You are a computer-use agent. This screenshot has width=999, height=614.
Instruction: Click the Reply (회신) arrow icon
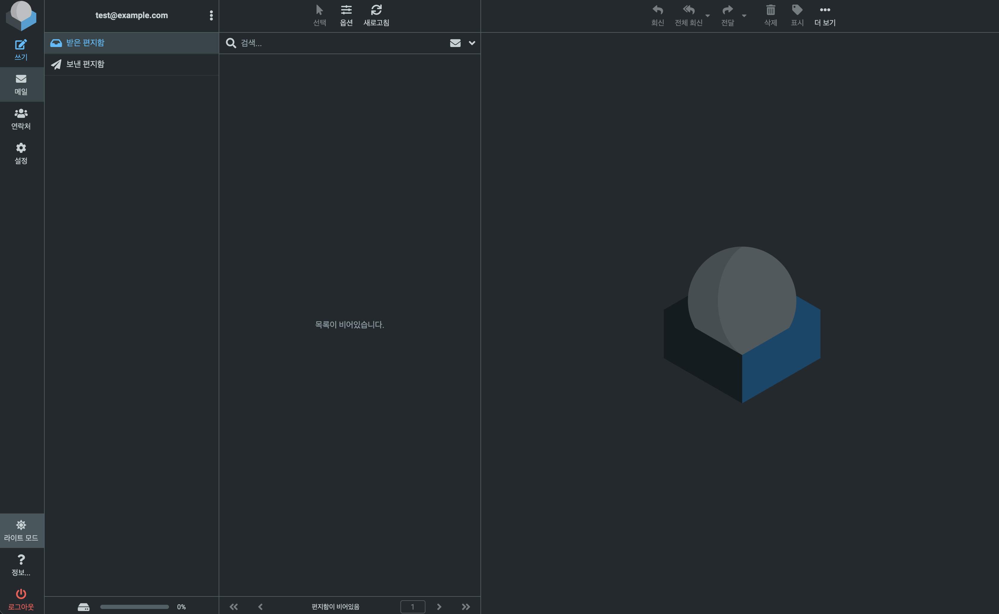point(657,15)
